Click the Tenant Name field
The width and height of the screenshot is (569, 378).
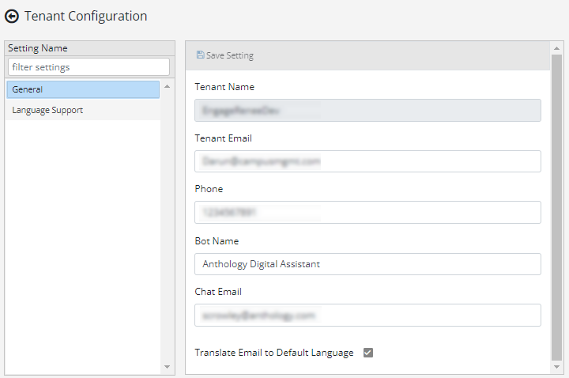tap(367, 111)
